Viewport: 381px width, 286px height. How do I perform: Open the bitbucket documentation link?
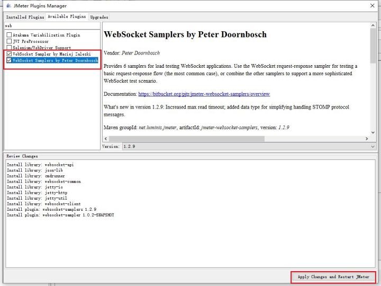[204, 94]
